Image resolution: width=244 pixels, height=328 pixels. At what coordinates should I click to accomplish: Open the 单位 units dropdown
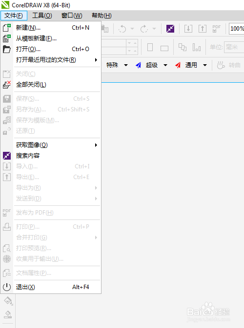(234, 47)
